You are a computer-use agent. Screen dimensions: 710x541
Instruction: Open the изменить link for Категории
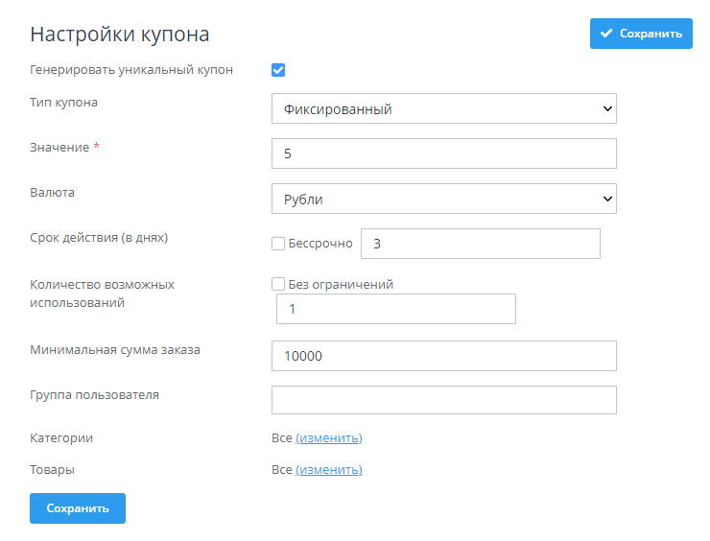coord(328,438)
